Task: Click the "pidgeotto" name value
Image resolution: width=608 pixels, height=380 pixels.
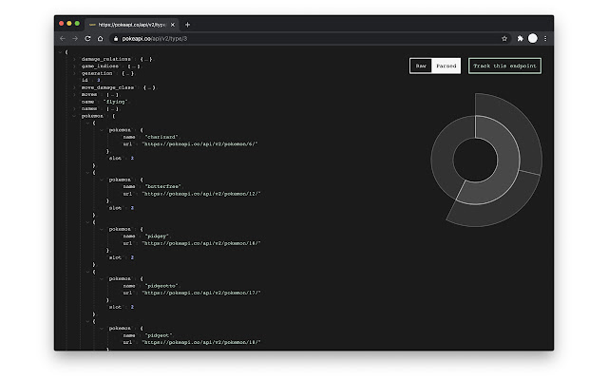Action: coord(161,286)
